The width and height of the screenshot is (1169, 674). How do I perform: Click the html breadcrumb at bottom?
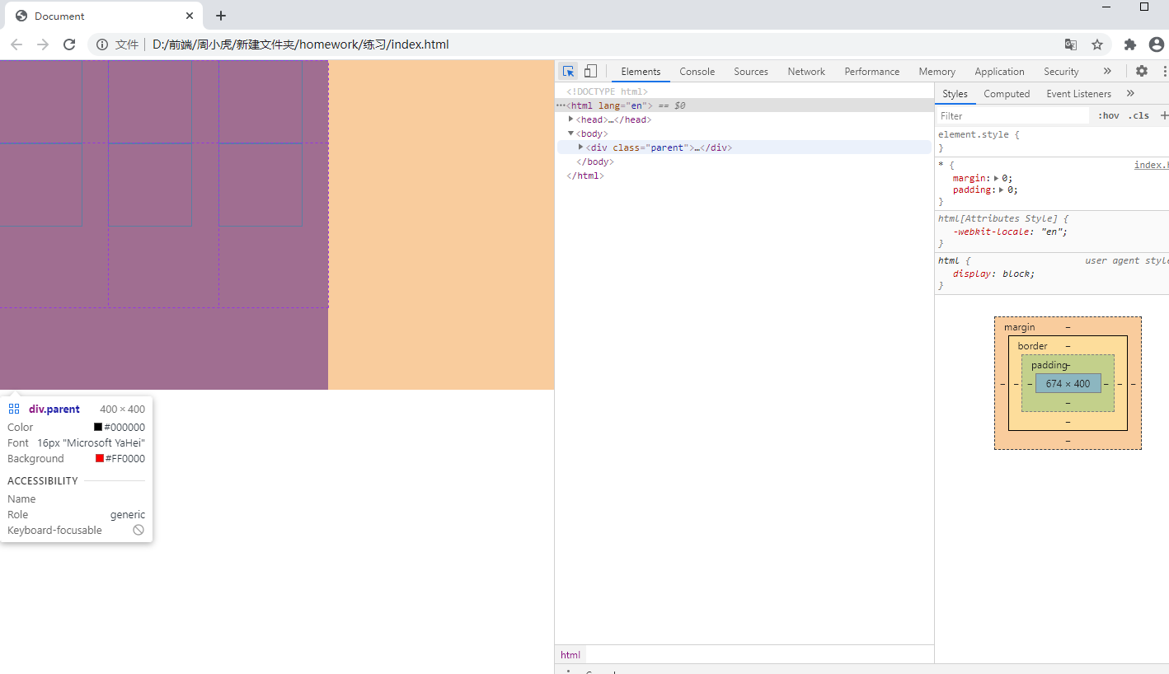tap(570, 655)
